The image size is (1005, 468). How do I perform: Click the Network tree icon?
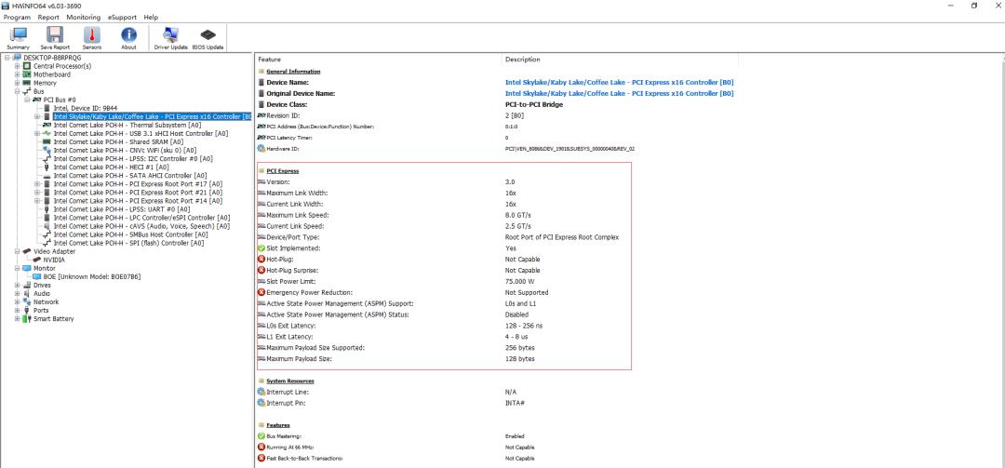[x=27, y=302]
